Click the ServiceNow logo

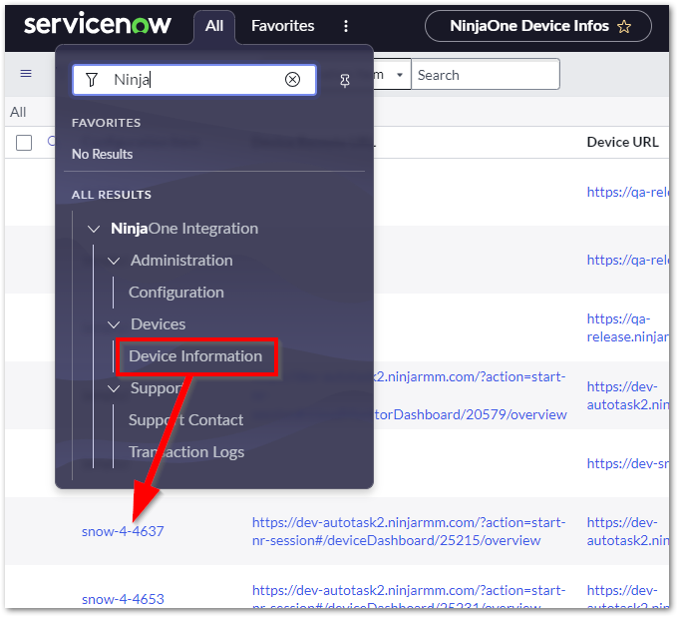[x=98, y=24]
